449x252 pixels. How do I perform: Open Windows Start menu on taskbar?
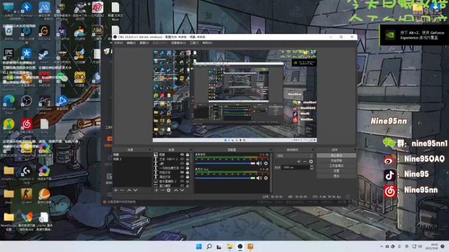[x=199, y=246]
